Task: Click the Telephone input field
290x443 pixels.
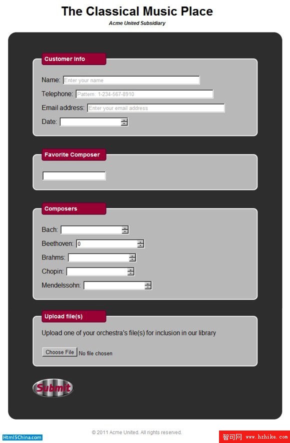Action: (x=144, y=94)
